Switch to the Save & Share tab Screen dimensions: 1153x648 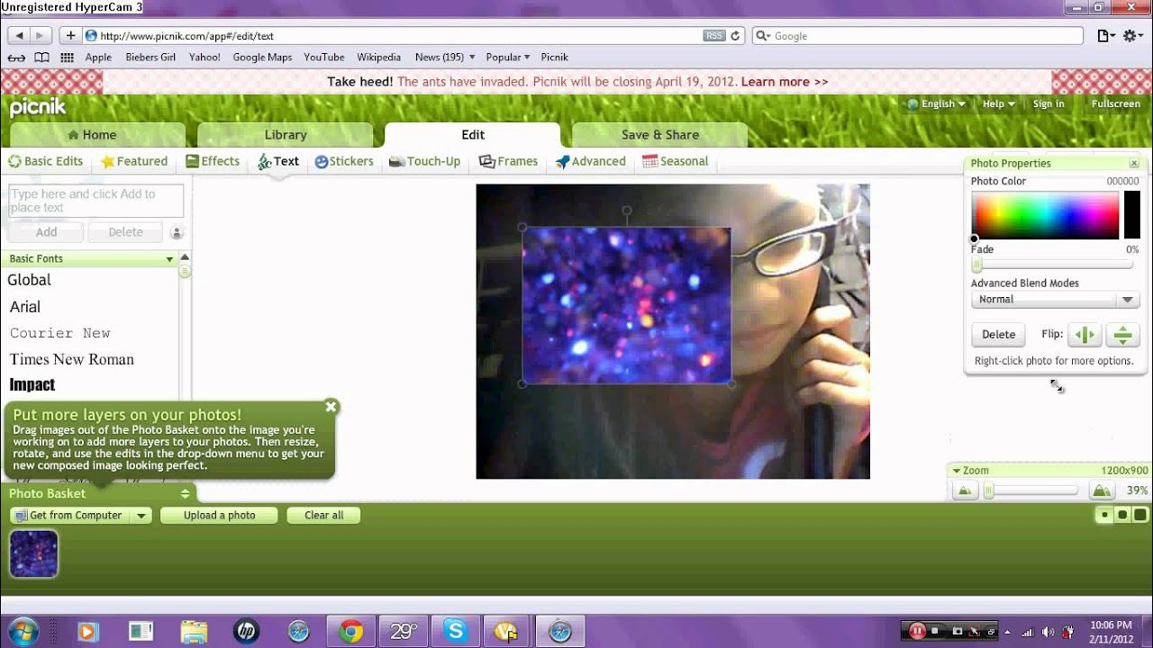659,135
